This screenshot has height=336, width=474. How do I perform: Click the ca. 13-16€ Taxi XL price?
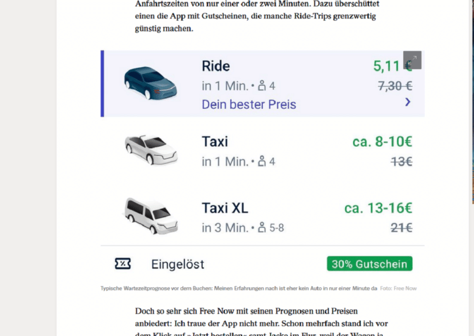(x=378, y=208)
